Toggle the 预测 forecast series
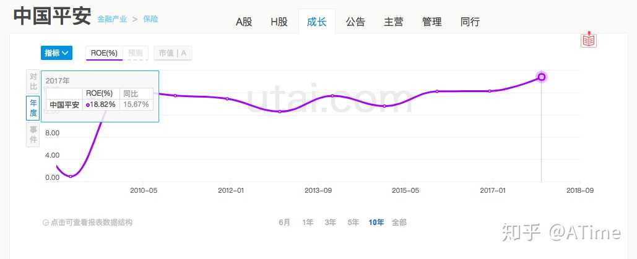 [136, 53]
